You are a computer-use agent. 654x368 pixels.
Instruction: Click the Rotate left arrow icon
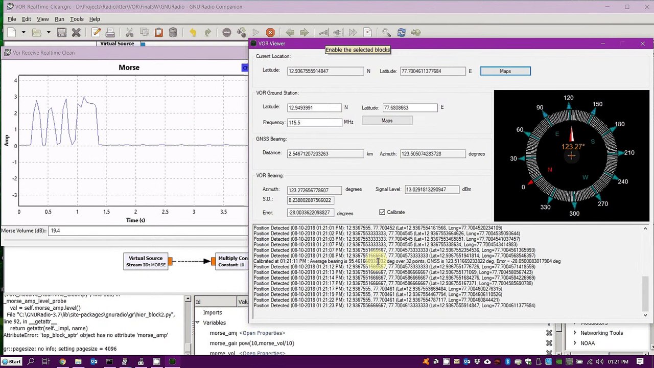pyautogui.click(x=290, y=32)
